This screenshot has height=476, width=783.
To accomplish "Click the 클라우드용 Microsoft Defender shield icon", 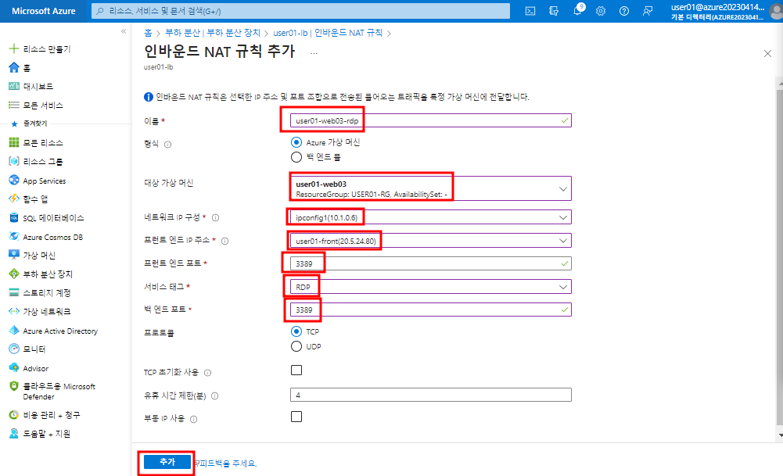I will [14, 386].
